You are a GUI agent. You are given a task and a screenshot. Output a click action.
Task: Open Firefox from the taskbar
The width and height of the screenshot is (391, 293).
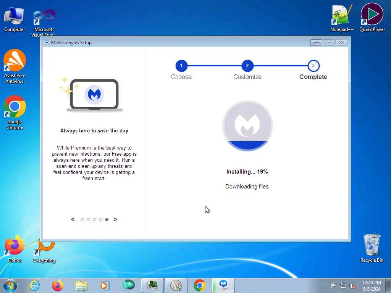[x=57, y=285]
